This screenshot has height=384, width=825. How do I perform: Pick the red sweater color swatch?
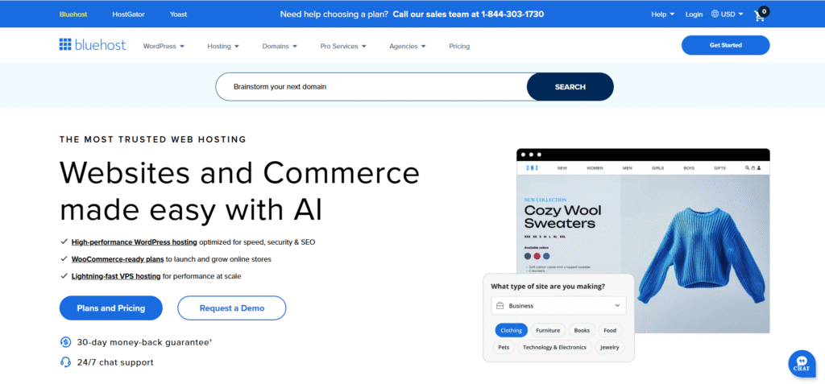(537, 256)
